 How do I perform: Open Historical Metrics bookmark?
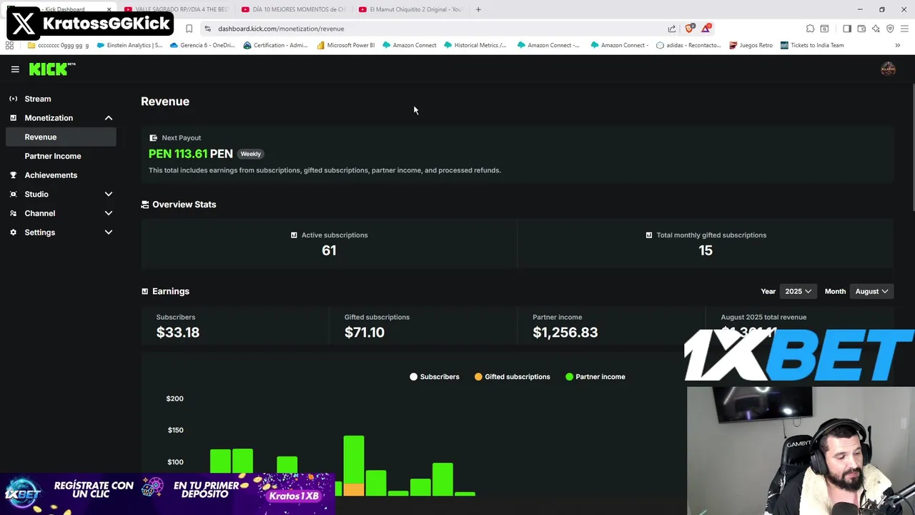[475, 45]
